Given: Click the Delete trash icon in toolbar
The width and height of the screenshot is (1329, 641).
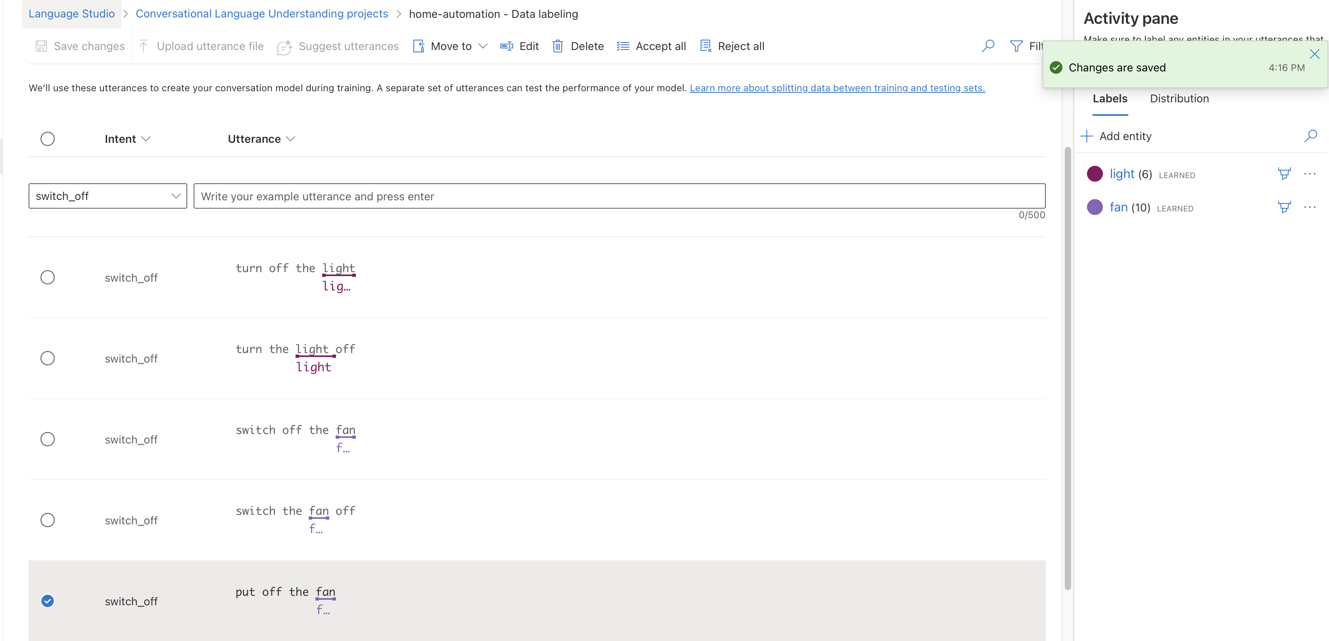Looking at the screenshot, I should pyautogui.click(x=557, y=46).
